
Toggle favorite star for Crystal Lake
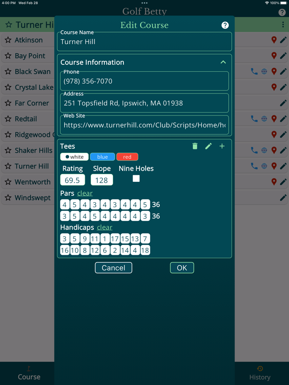click(8, 87)
